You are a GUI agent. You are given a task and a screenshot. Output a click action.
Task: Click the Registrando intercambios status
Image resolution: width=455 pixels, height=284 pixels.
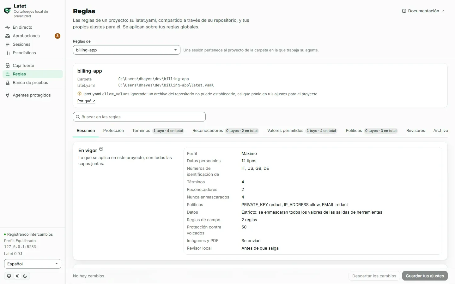click(28, 234)
